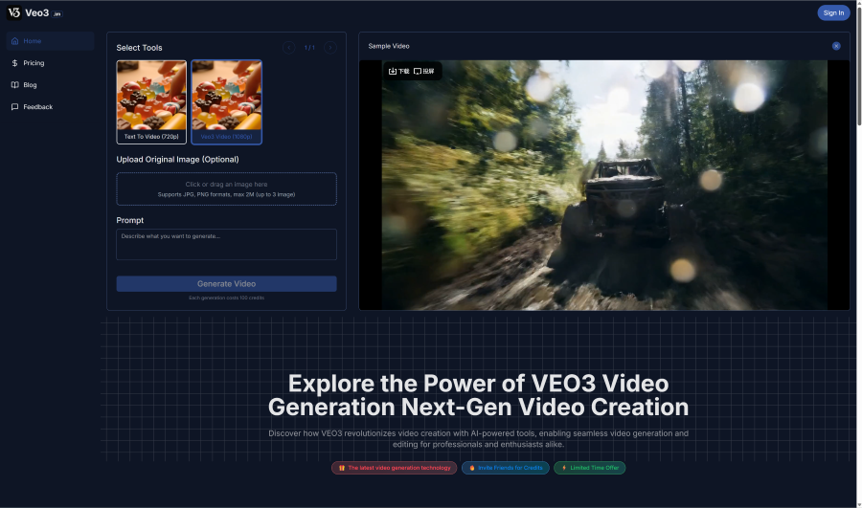Click the image upload drop area

(226, 188)
